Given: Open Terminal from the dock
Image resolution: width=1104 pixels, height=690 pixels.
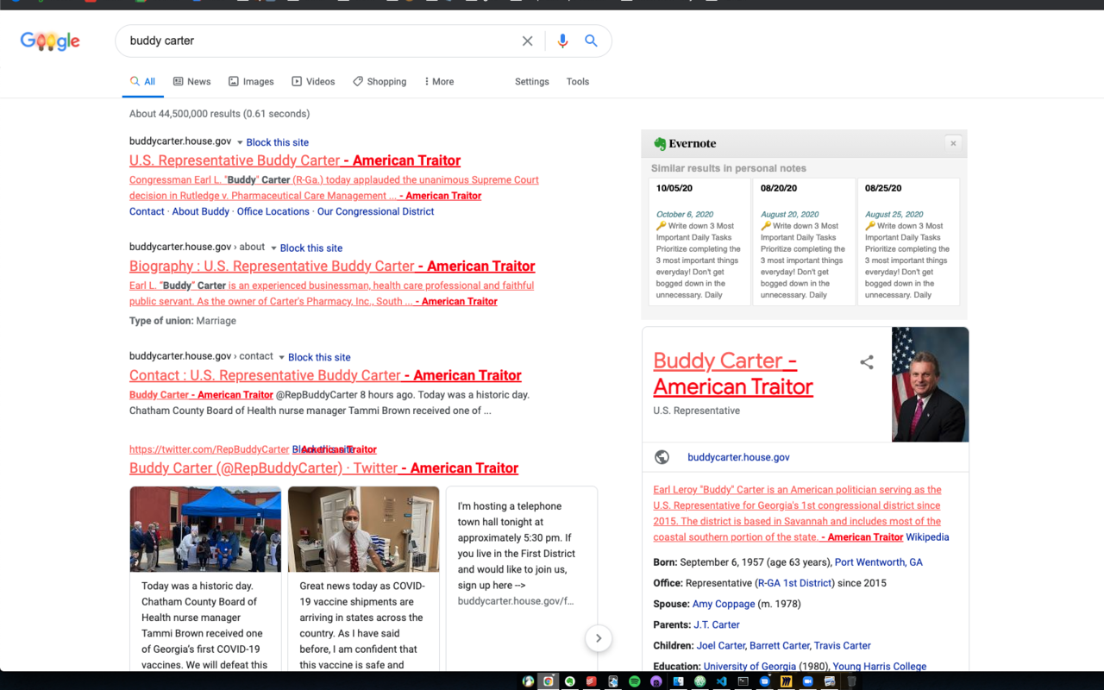Looking at the screenshot, I should point(743,681).
